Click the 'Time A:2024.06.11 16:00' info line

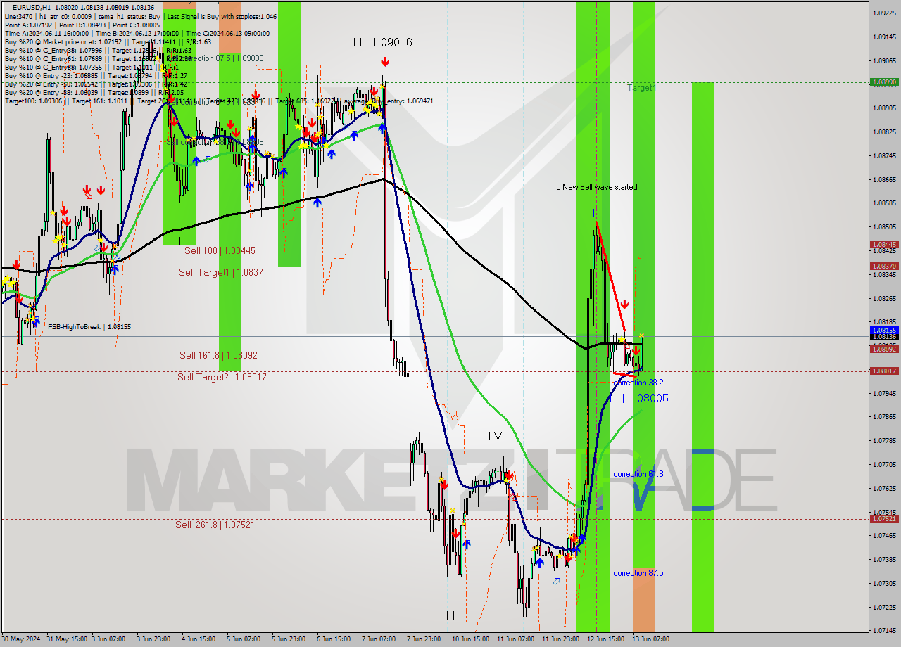point(137,33)
